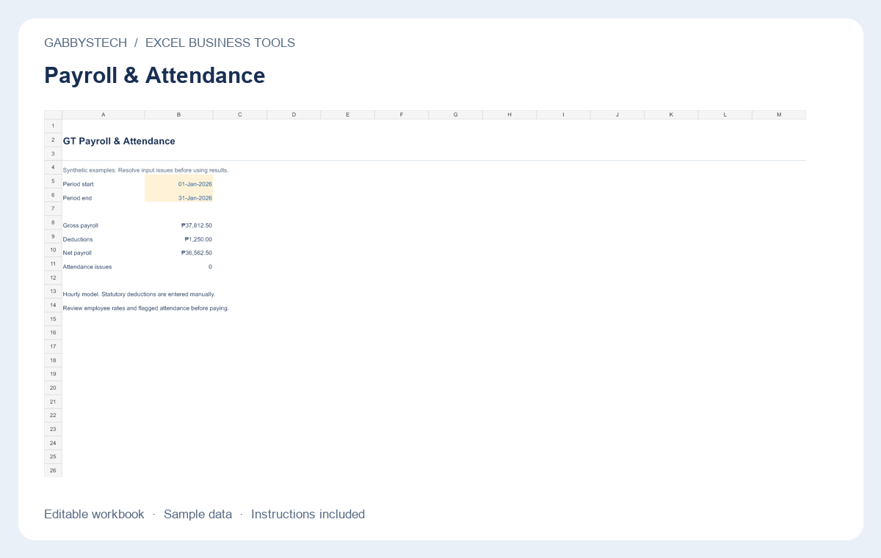Select column B header
This screenshot has height=558, width=881.
[x=179, y=115]
